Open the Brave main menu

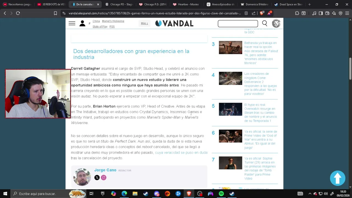coord(347,13)
